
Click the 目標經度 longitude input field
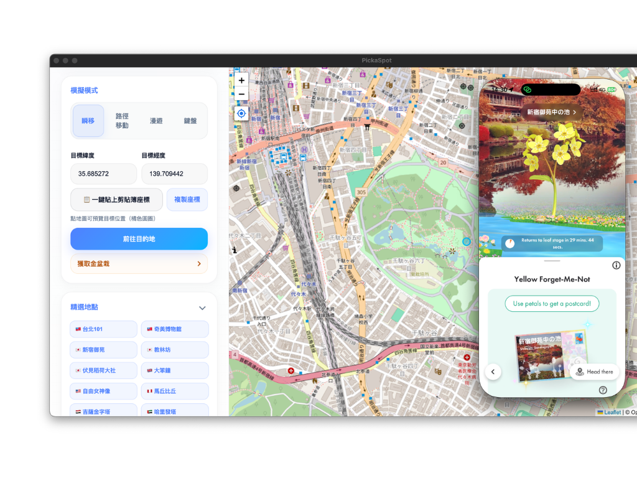click(x=175, y=174)
